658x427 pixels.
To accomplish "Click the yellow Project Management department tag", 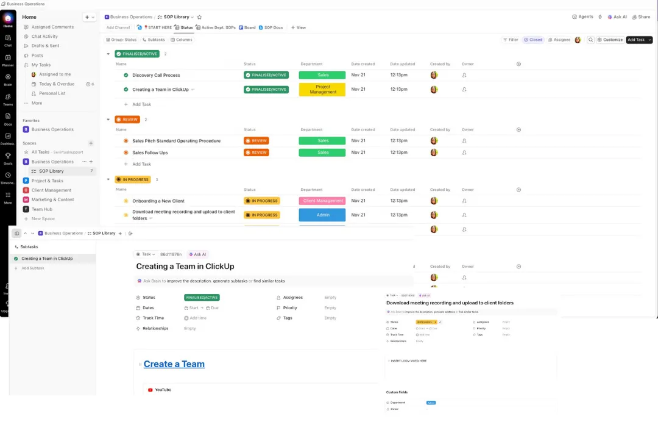I will coord(322,90).
